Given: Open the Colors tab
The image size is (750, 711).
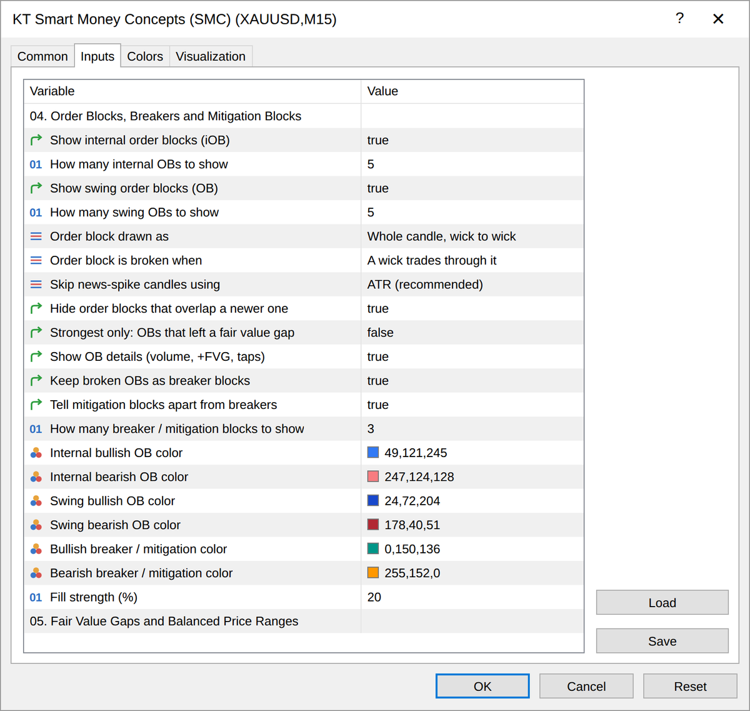Looking at the screenshot, I should tap(145, 56).
